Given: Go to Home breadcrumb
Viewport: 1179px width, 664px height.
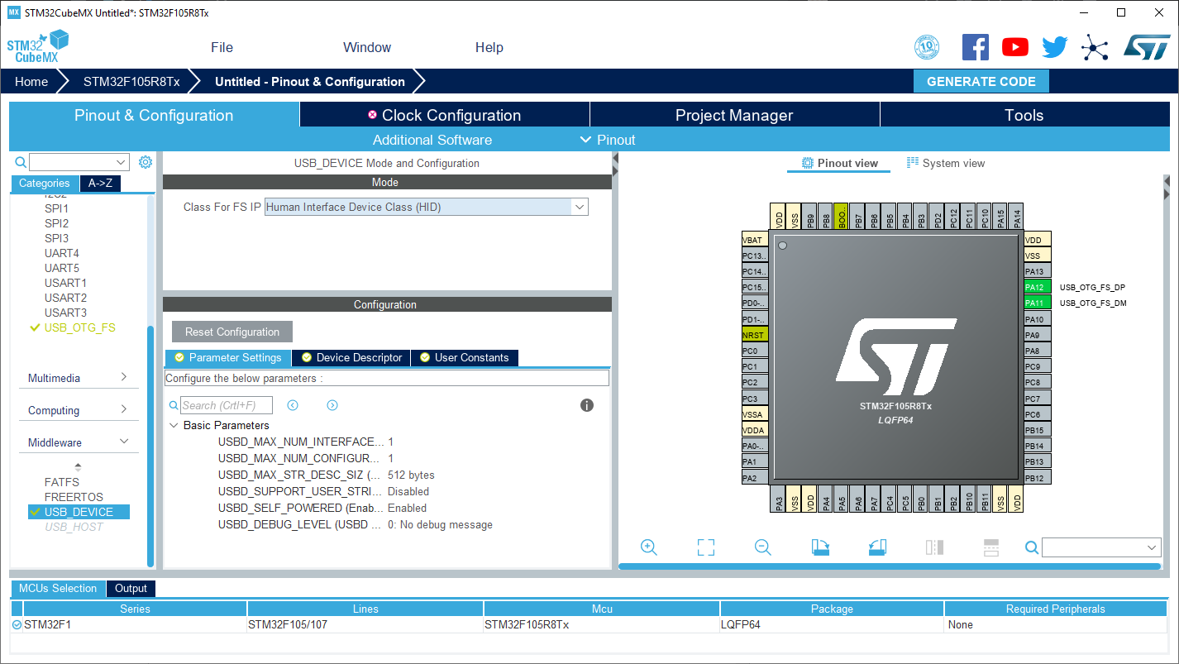Looking at the screenshot, I should coord(31,81).
